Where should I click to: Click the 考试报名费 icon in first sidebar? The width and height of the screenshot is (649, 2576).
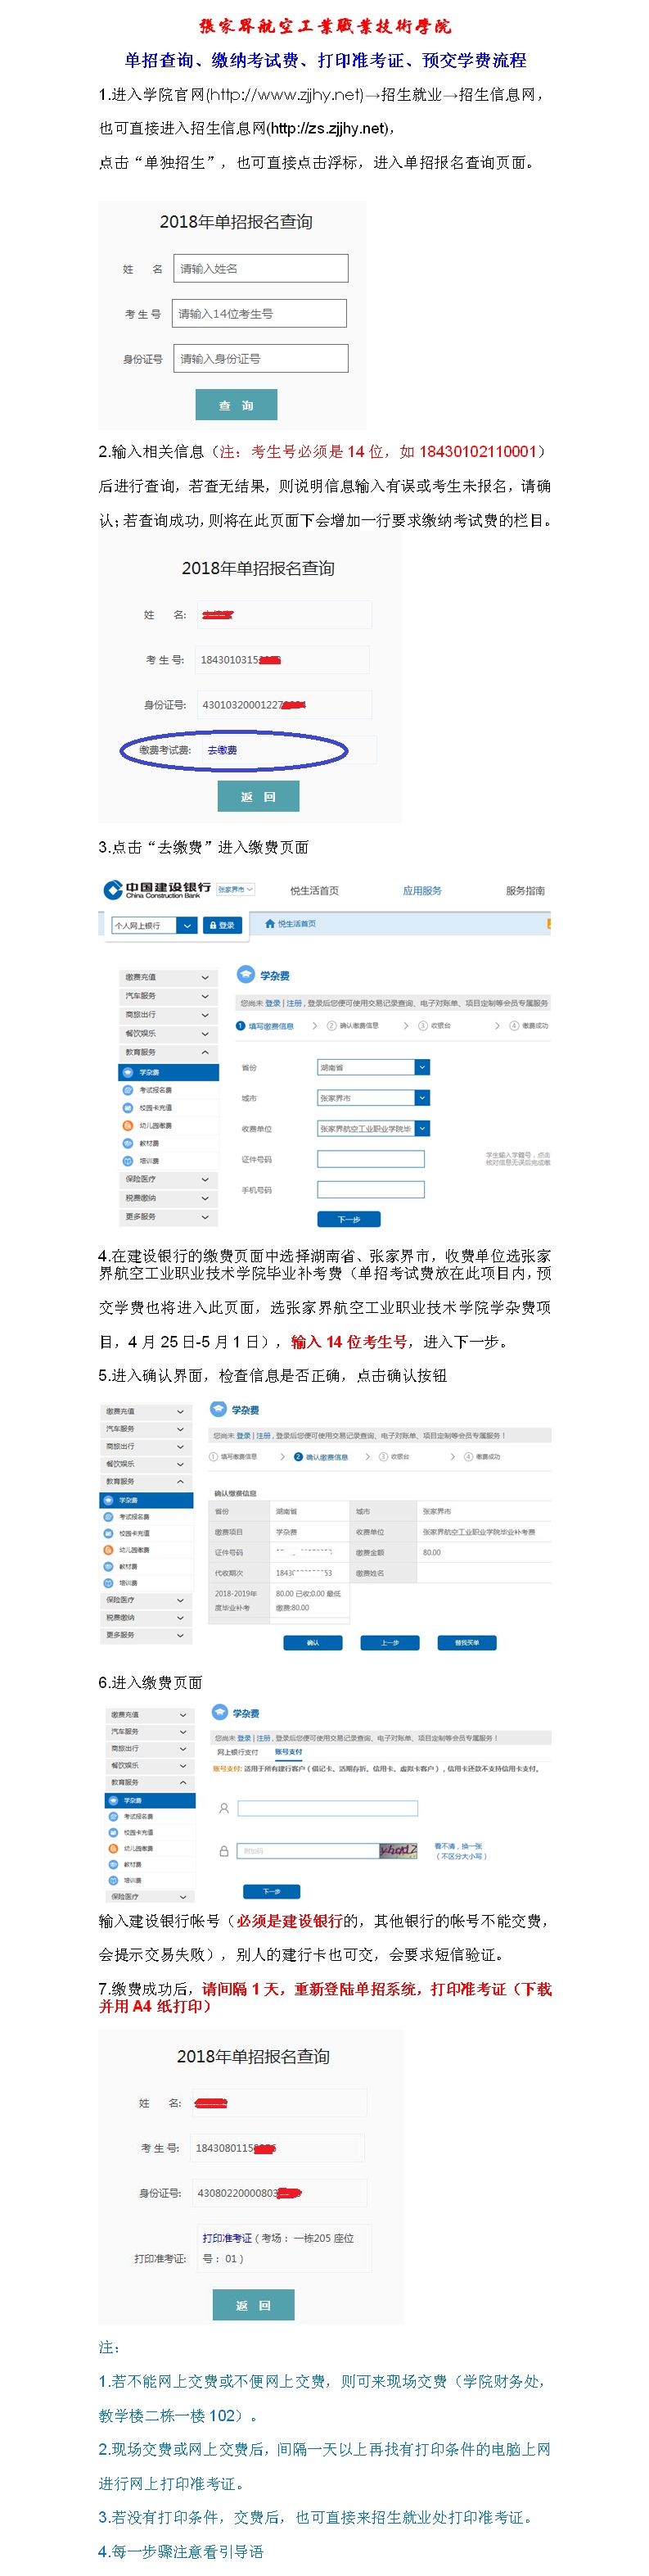[x=128, y=1090]
